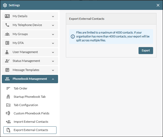Image resolution: width=163 pixels, height=137 pixels.
Task: Open Startup Phonebook Tab settings
Action: [29, 97]
